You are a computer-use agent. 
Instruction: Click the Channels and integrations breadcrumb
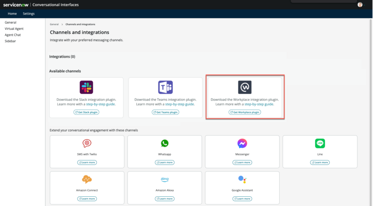point(80,24)
